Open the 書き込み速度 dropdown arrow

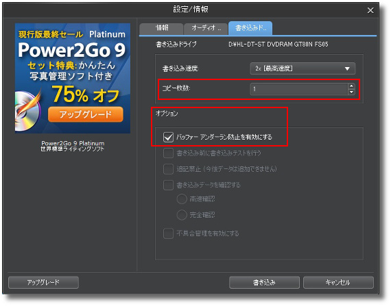pyautogui.click(x=347, y=68)
